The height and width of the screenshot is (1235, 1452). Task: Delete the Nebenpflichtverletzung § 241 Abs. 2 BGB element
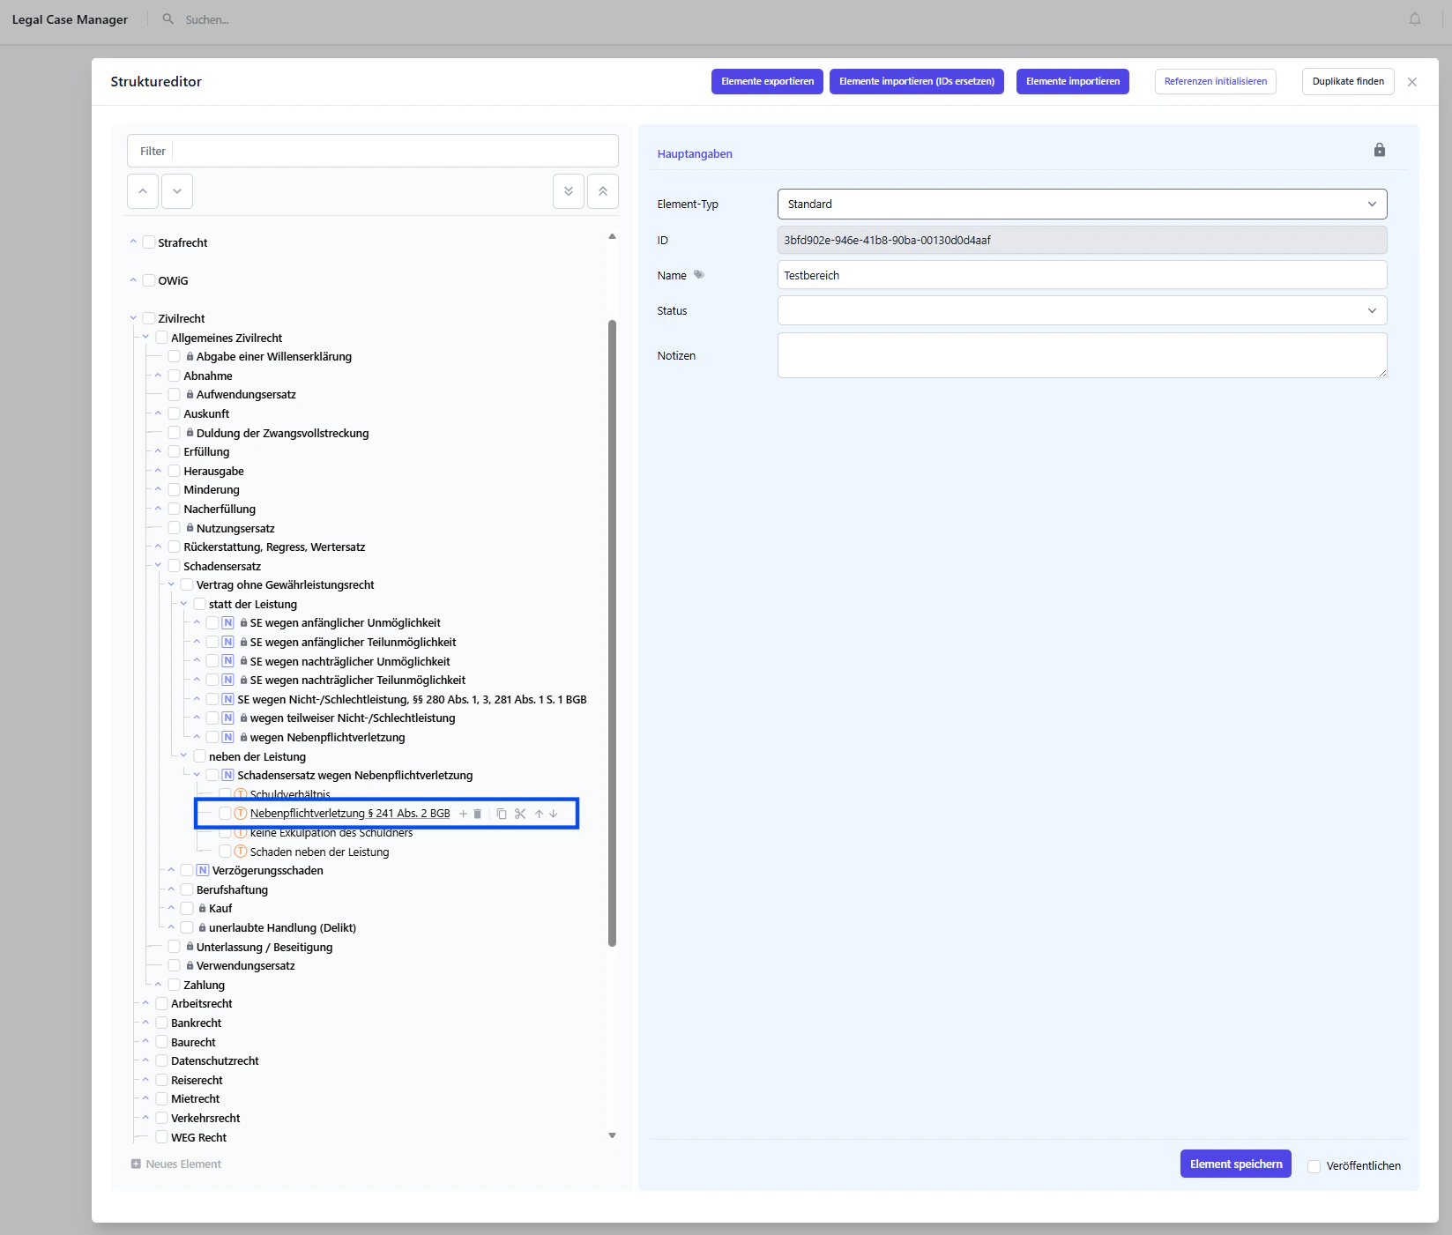pos(478,814)
